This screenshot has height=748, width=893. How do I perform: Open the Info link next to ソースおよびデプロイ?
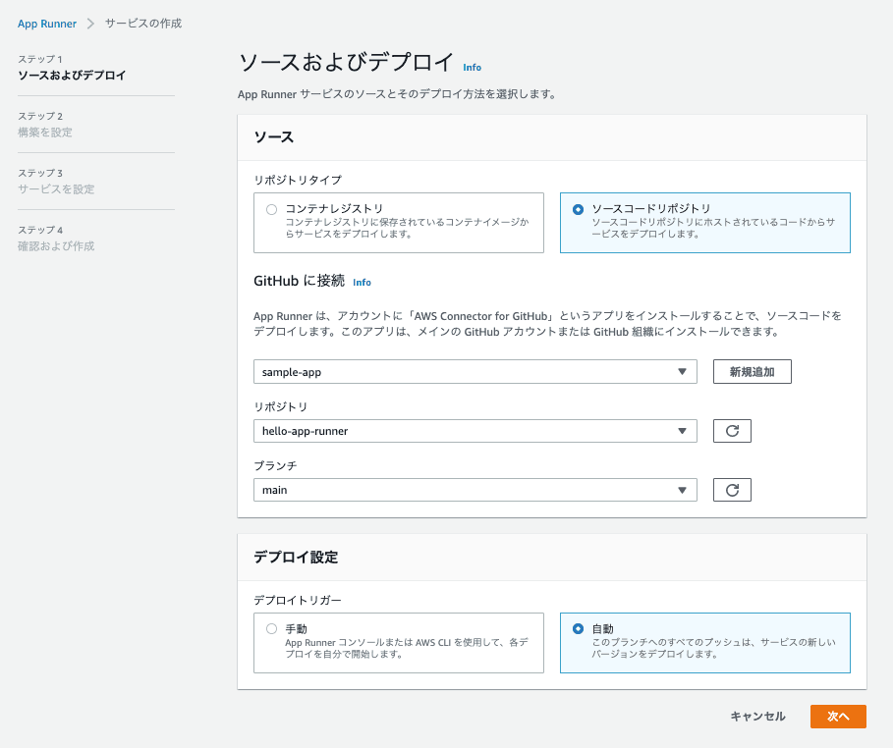coord(472,67)
